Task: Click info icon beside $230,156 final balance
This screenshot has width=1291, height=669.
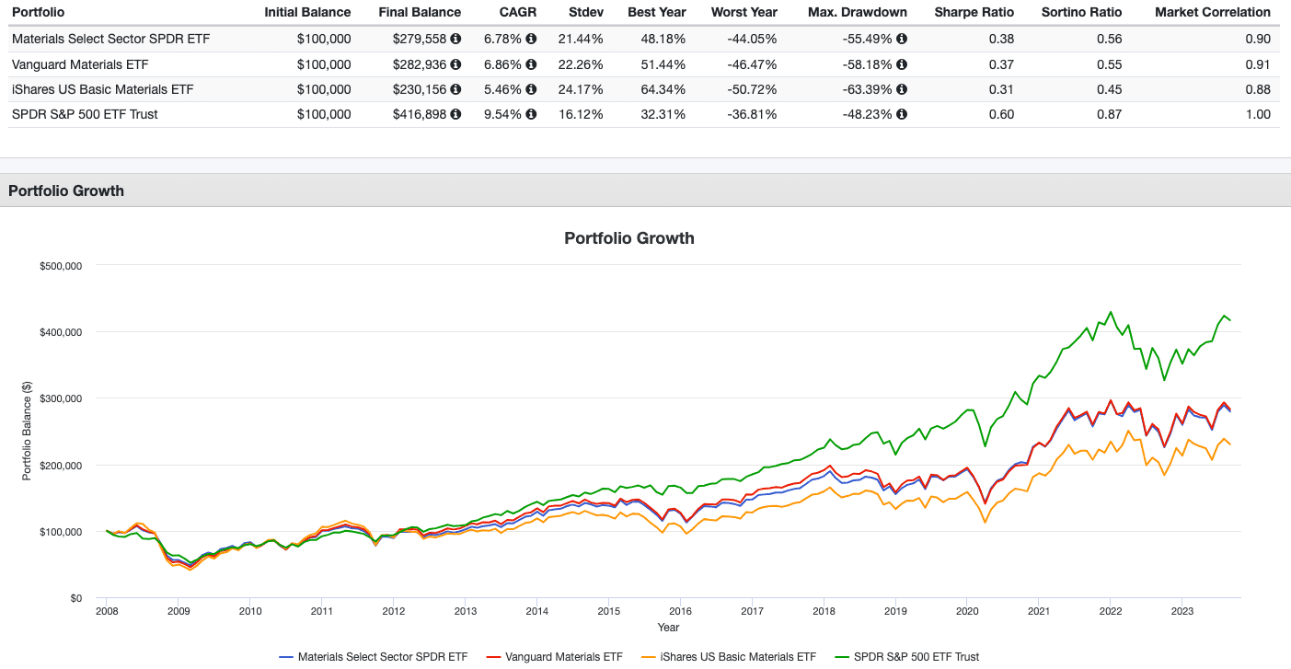Action: [x=455, y=89]
